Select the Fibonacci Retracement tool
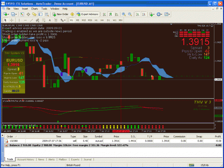 pyautogui.click(x=44, y=20)
